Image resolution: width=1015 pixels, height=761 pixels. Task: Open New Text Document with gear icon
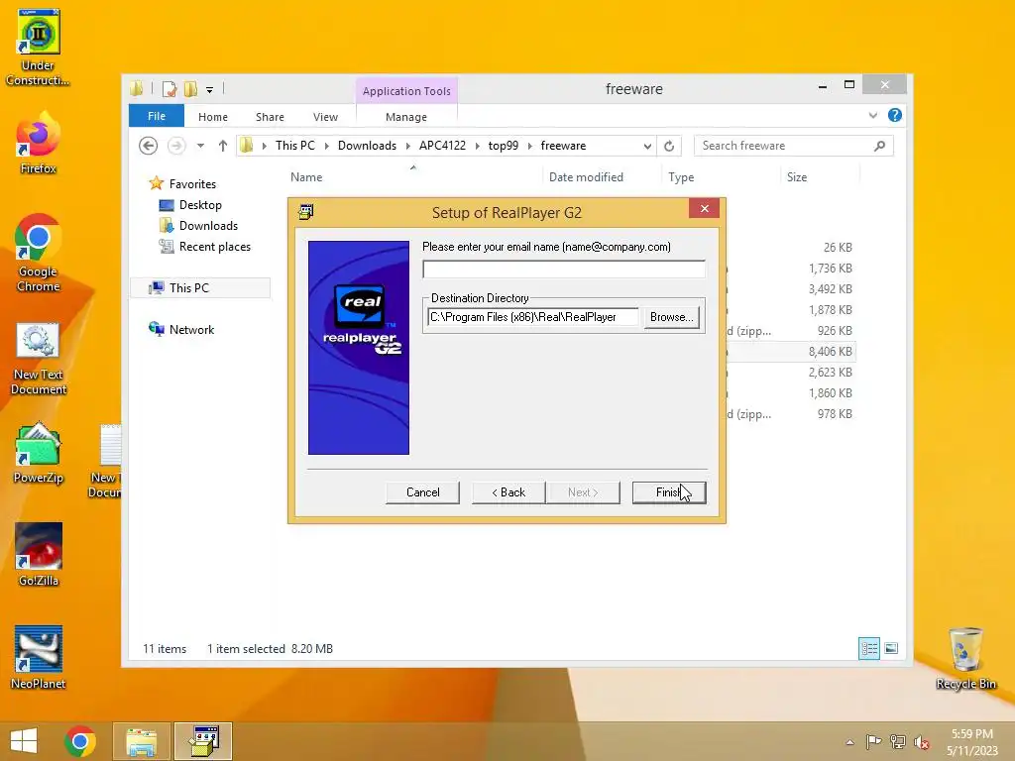[x=39, y=359]
